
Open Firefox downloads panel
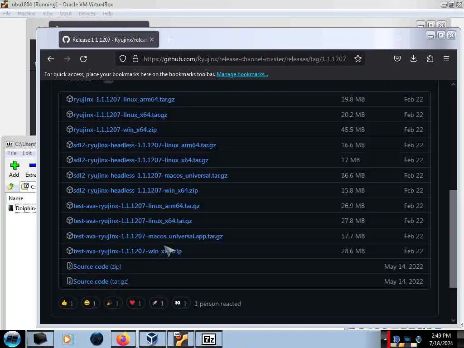[413, 58]
